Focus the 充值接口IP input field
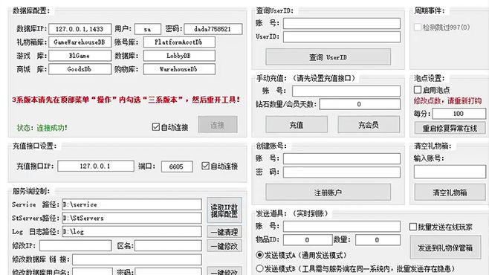The image size is (489, 275). point(96,166)
